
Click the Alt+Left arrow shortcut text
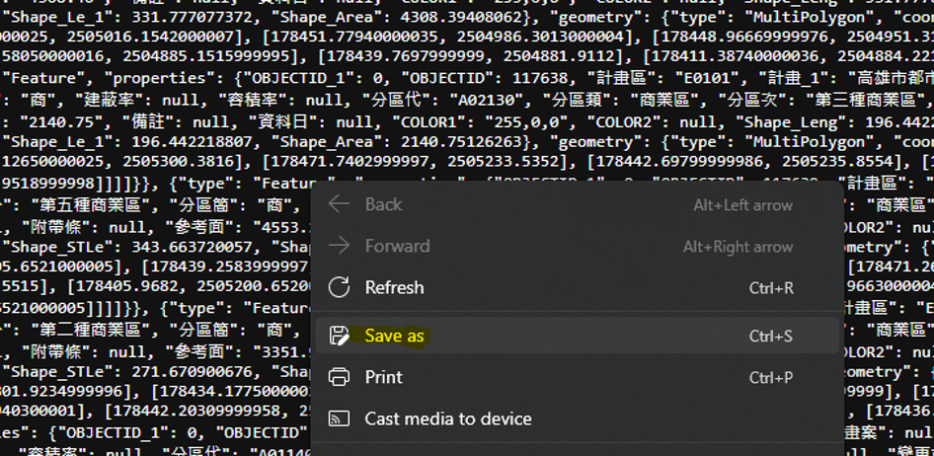(742, 204)
